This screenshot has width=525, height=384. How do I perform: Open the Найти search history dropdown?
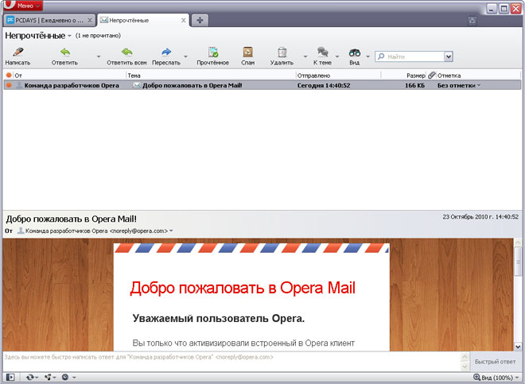coord(449,56)
